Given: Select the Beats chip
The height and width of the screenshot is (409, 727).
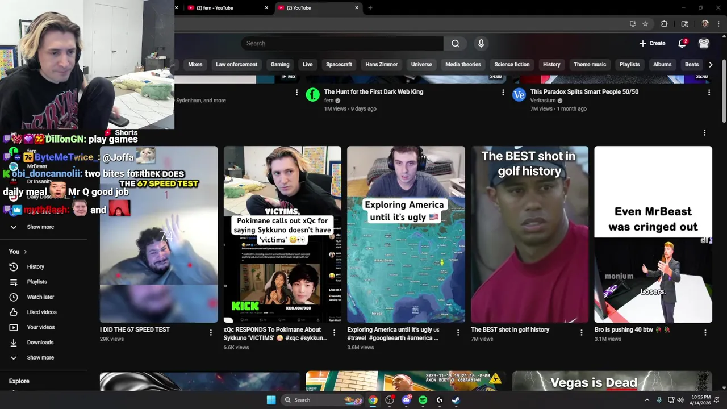Looking at the screenshot, I should coord(692,64).
